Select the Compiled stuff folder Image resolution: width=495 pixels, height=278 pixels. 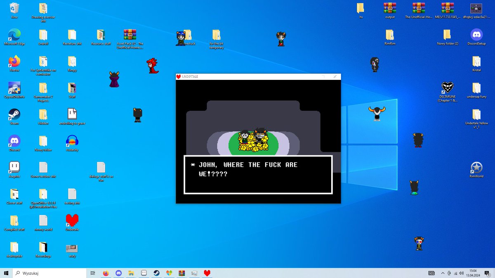14,223
